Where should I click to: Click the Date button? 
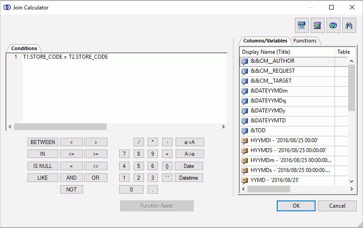click(x=189, y=166)
